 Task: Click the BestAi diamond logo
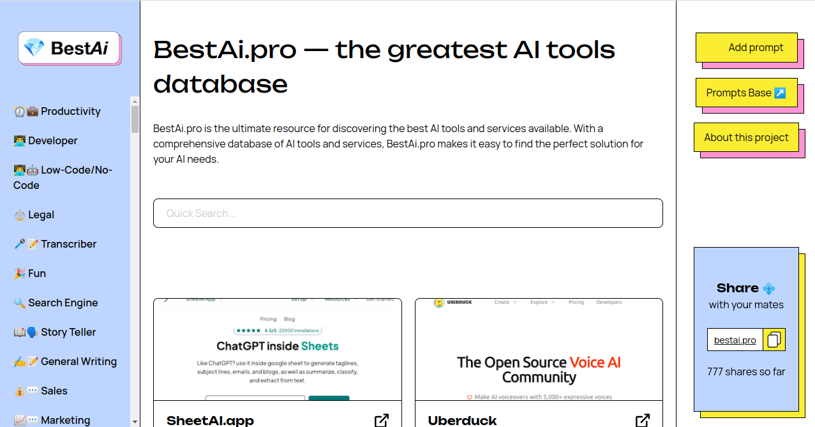click(69, 48)
